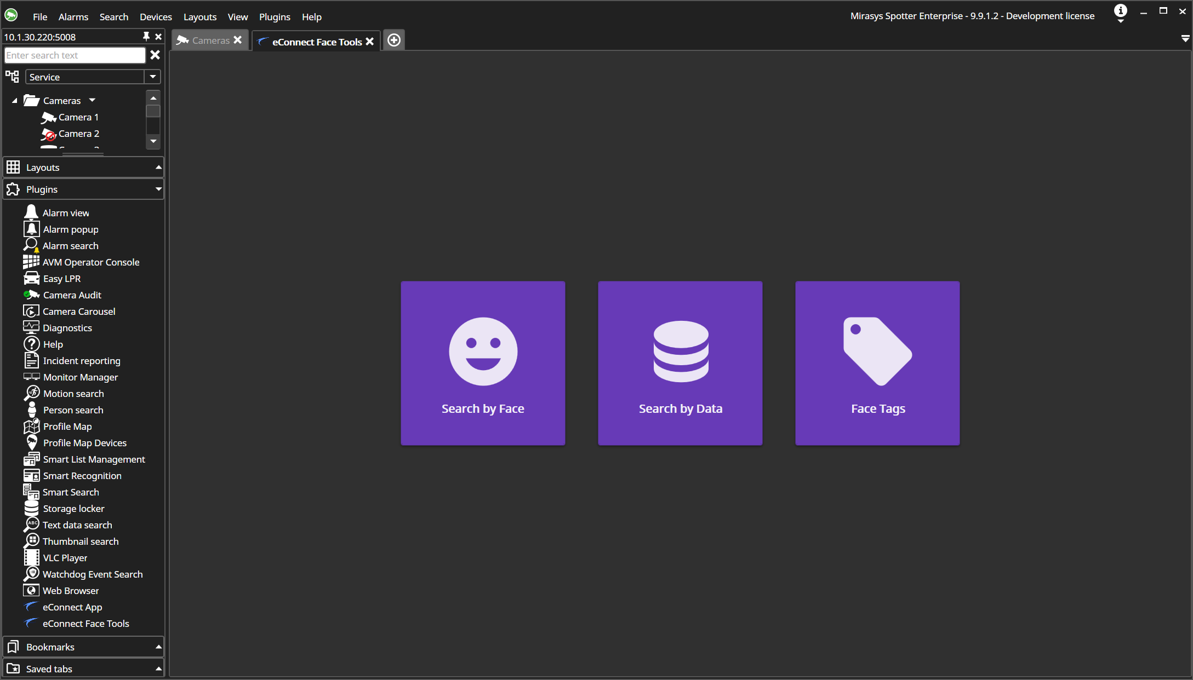
Task: Click the device tree scroll up arrow
Action: coord(153,98)
